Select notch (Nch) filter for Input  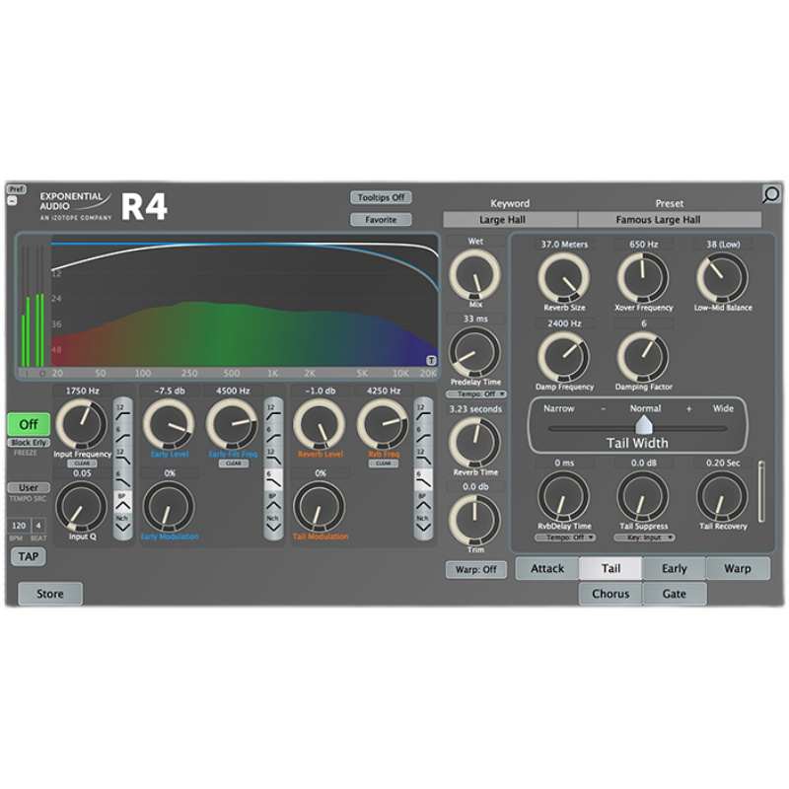click(122, 523)
